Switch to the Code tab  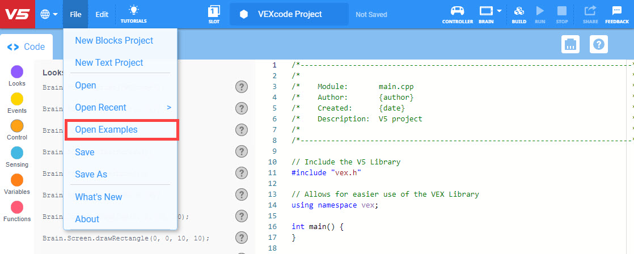pos(26,47)
